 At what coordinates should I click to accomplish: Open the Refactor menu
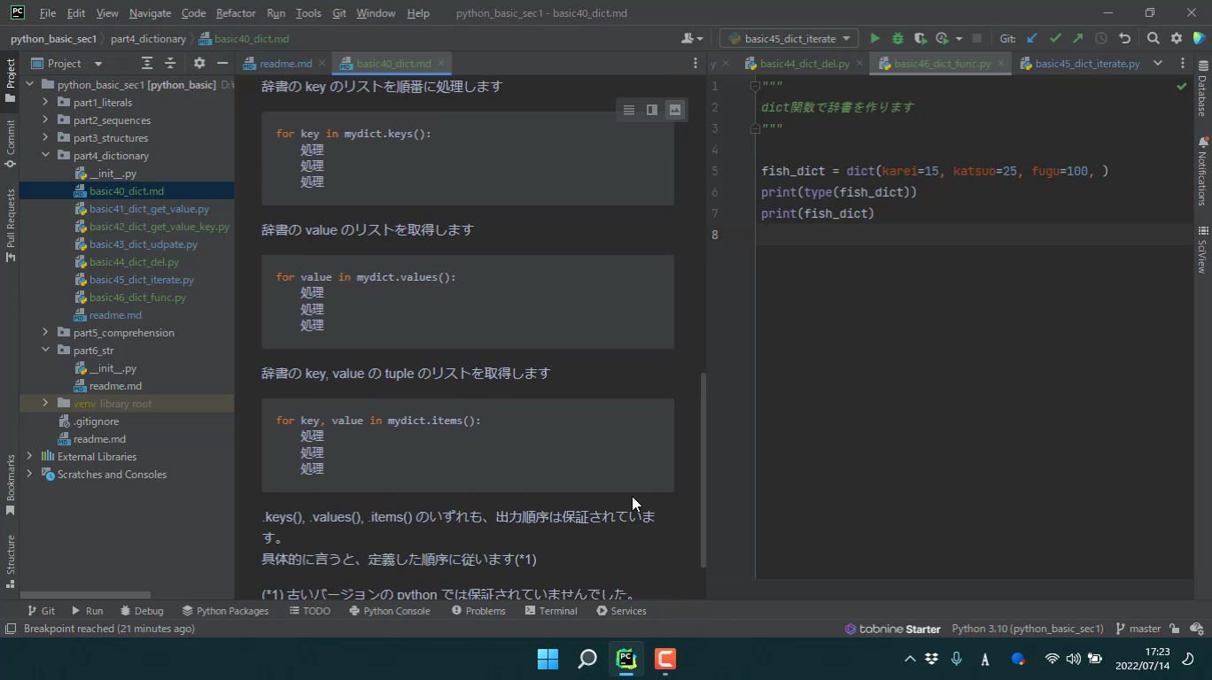[236, 13]
